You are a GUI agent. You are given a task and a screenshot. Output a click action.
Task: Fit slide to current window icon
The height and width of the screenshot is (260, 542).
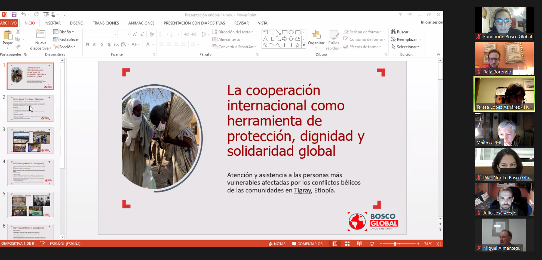point(438,244)
